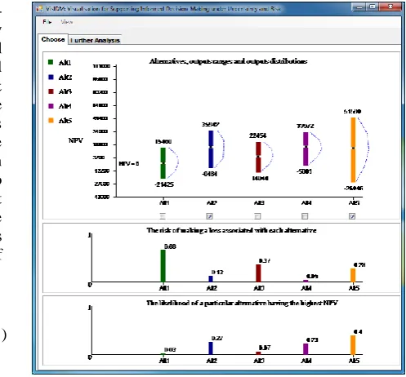Click the blue 0.13 loss risk bar
Viewport: 406px width, 377px height.
click(x=211, y=279)
